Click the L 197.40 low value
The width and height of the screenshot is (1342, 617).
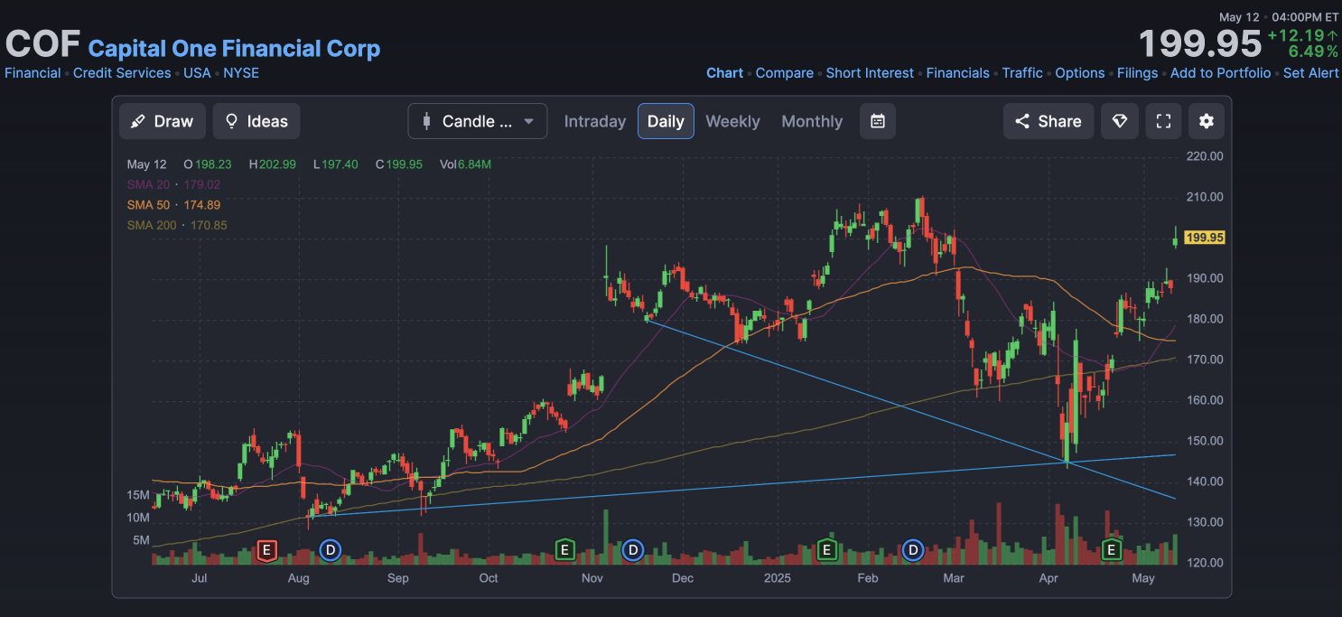point(336,164)
